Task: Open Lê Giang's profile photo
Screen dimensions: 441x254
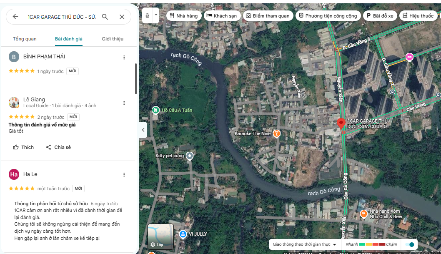Action: click(x=14, y=102)
